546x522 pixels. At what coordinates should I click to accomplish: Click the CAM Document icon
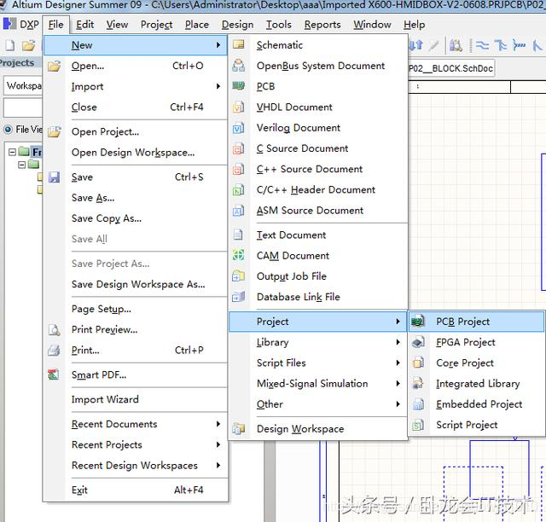(x=239, y=255)
